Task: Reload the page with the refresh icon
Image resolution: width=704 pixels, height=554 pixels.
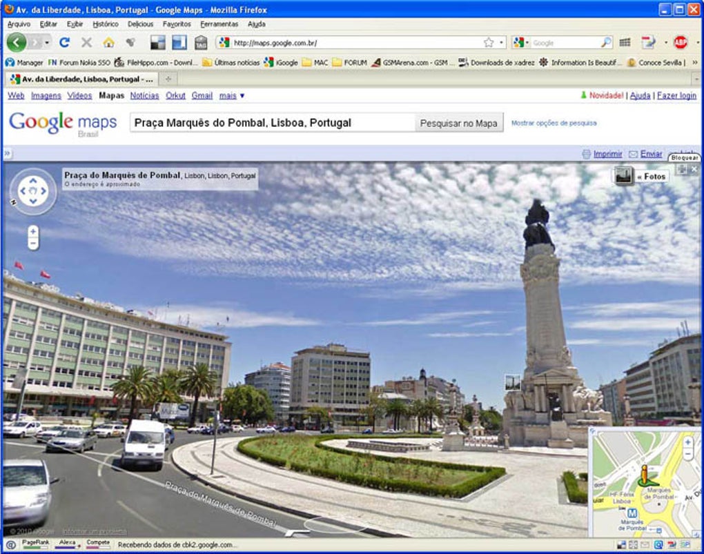Action: tap(65, 43)
